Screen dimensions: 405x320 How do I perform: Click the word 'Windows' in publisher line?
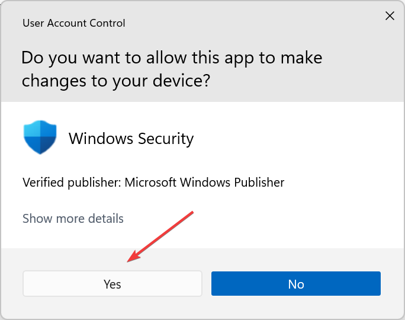pos(205,183)
